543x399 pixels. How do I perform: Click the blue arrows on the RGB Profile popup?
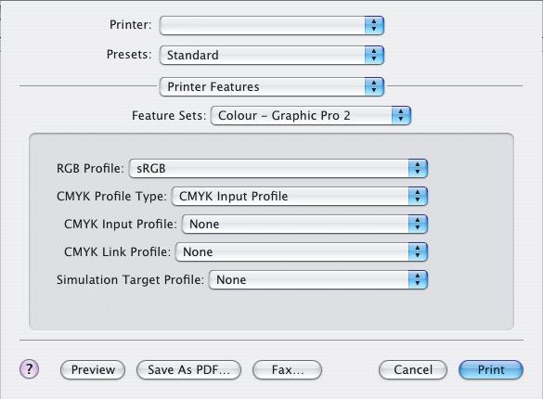tap(418, 169)
